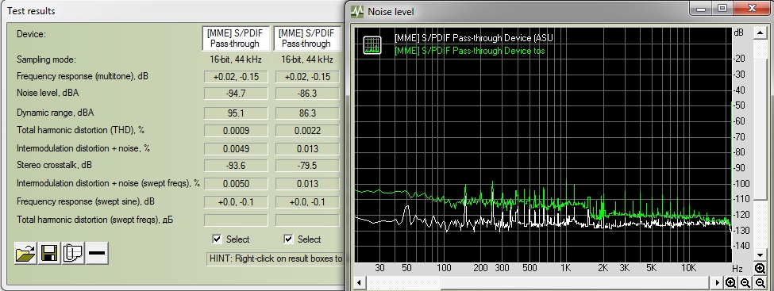Click the copy results report icon
The height and width of the screenshot is (291, 774).
73,254
